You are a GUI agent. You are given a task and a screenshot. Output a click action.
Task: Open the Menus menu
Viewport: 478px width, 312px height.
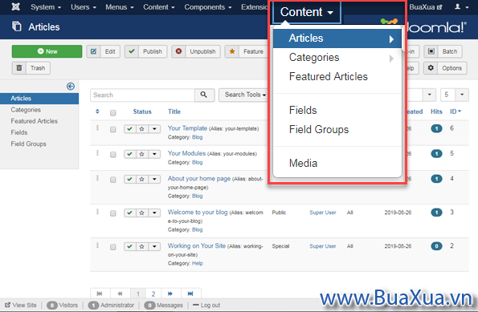click(120, 7)
